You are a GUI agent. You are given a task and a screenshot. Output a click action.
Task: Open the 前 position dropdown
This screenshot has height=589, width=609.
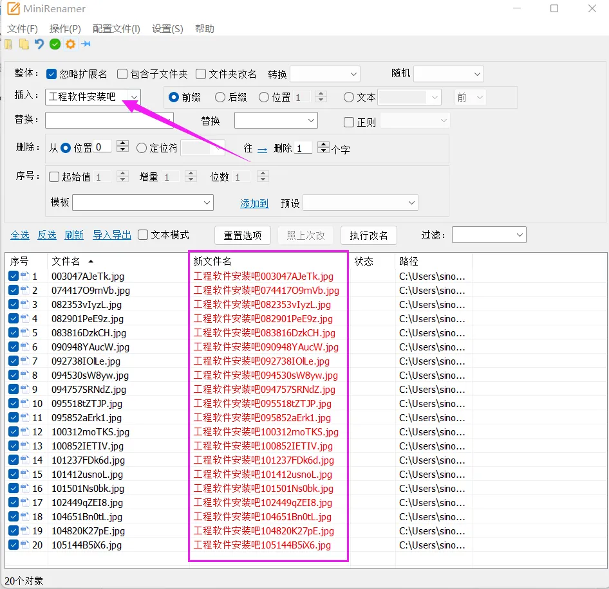point(470,97)
